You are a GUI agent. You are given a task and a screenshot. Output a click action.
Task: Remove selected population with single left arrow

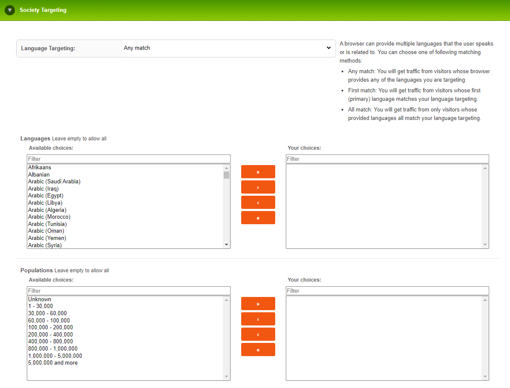point(258,334)
